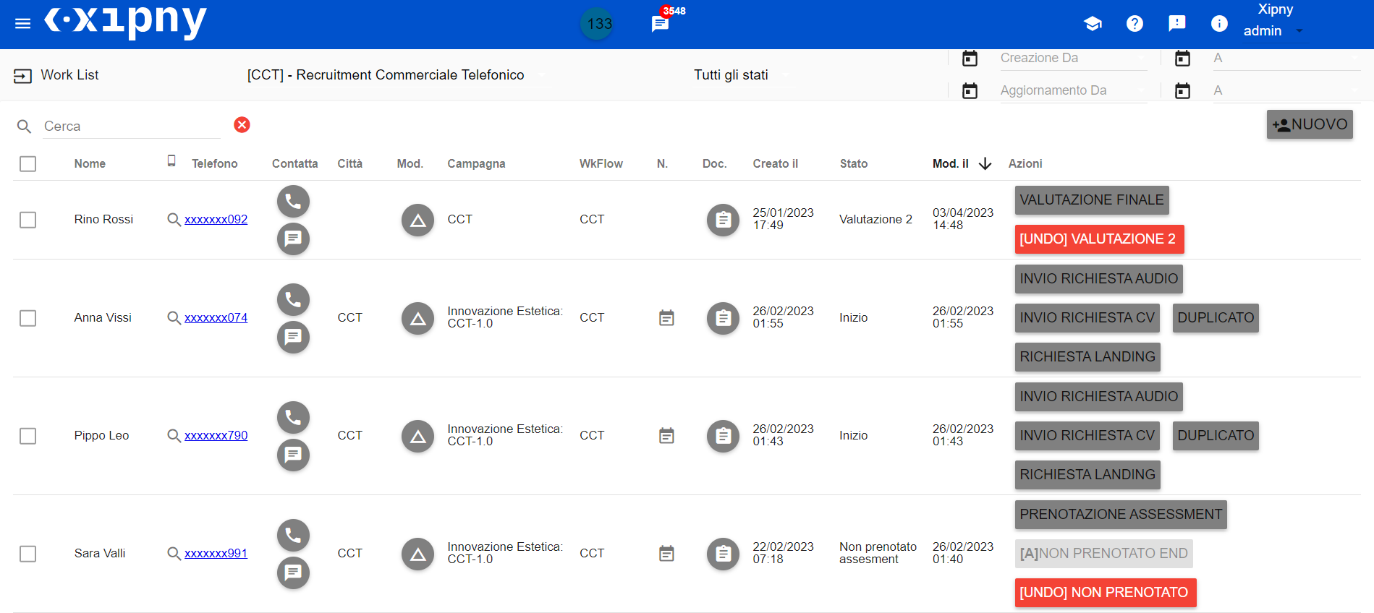Expand the CCT Recruitment campaign dropdown
This screenshot has width=1374, height=613.
coord(398,75)
